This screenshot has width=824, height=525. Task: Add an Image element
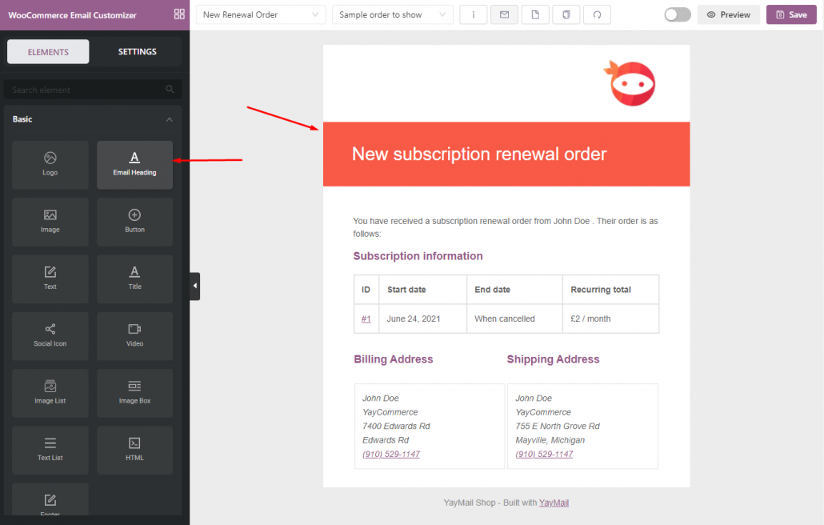[50, 222]
